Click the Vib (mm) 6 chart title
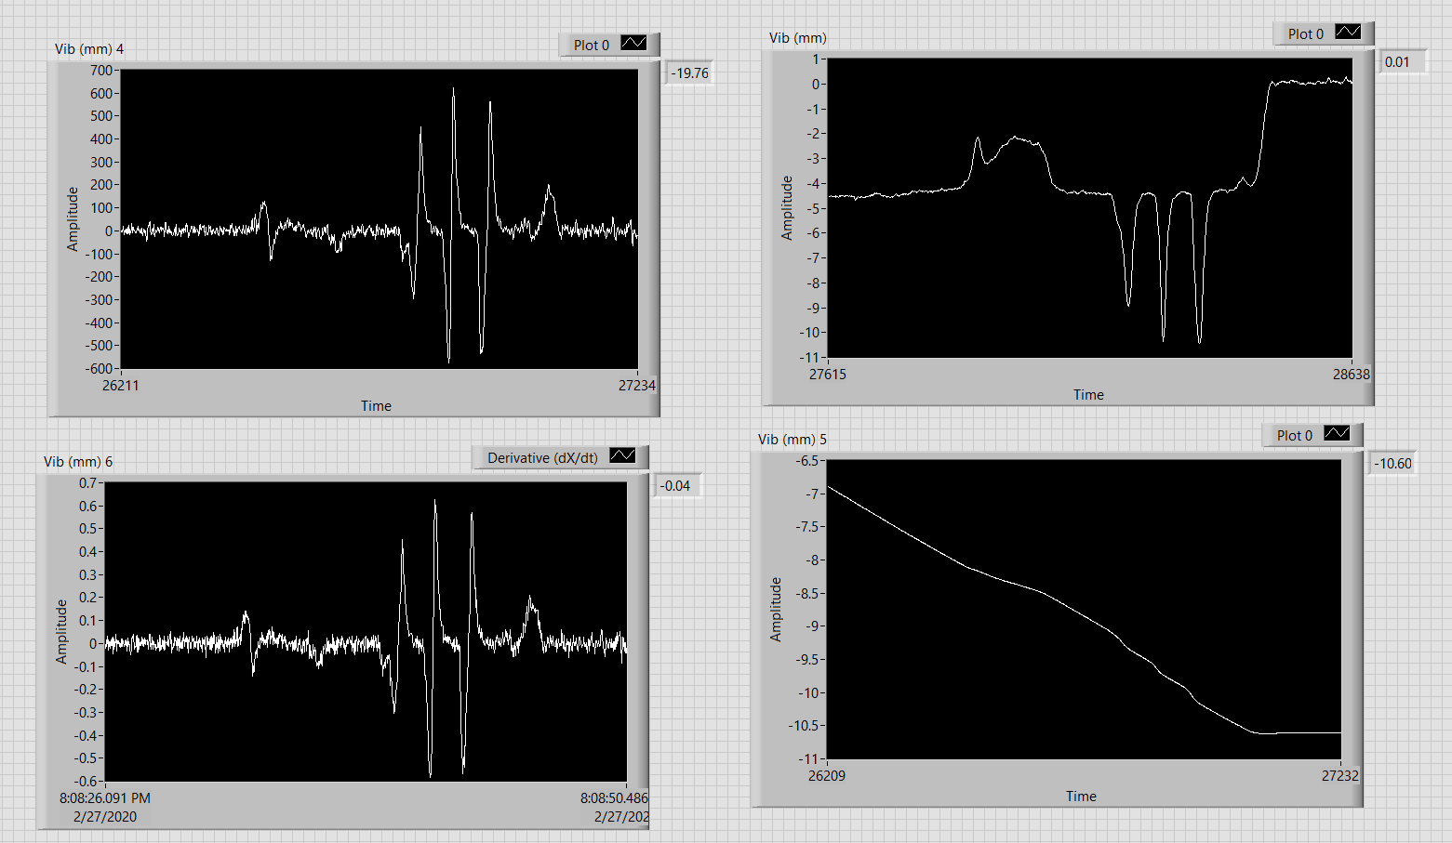 point(78,461)
